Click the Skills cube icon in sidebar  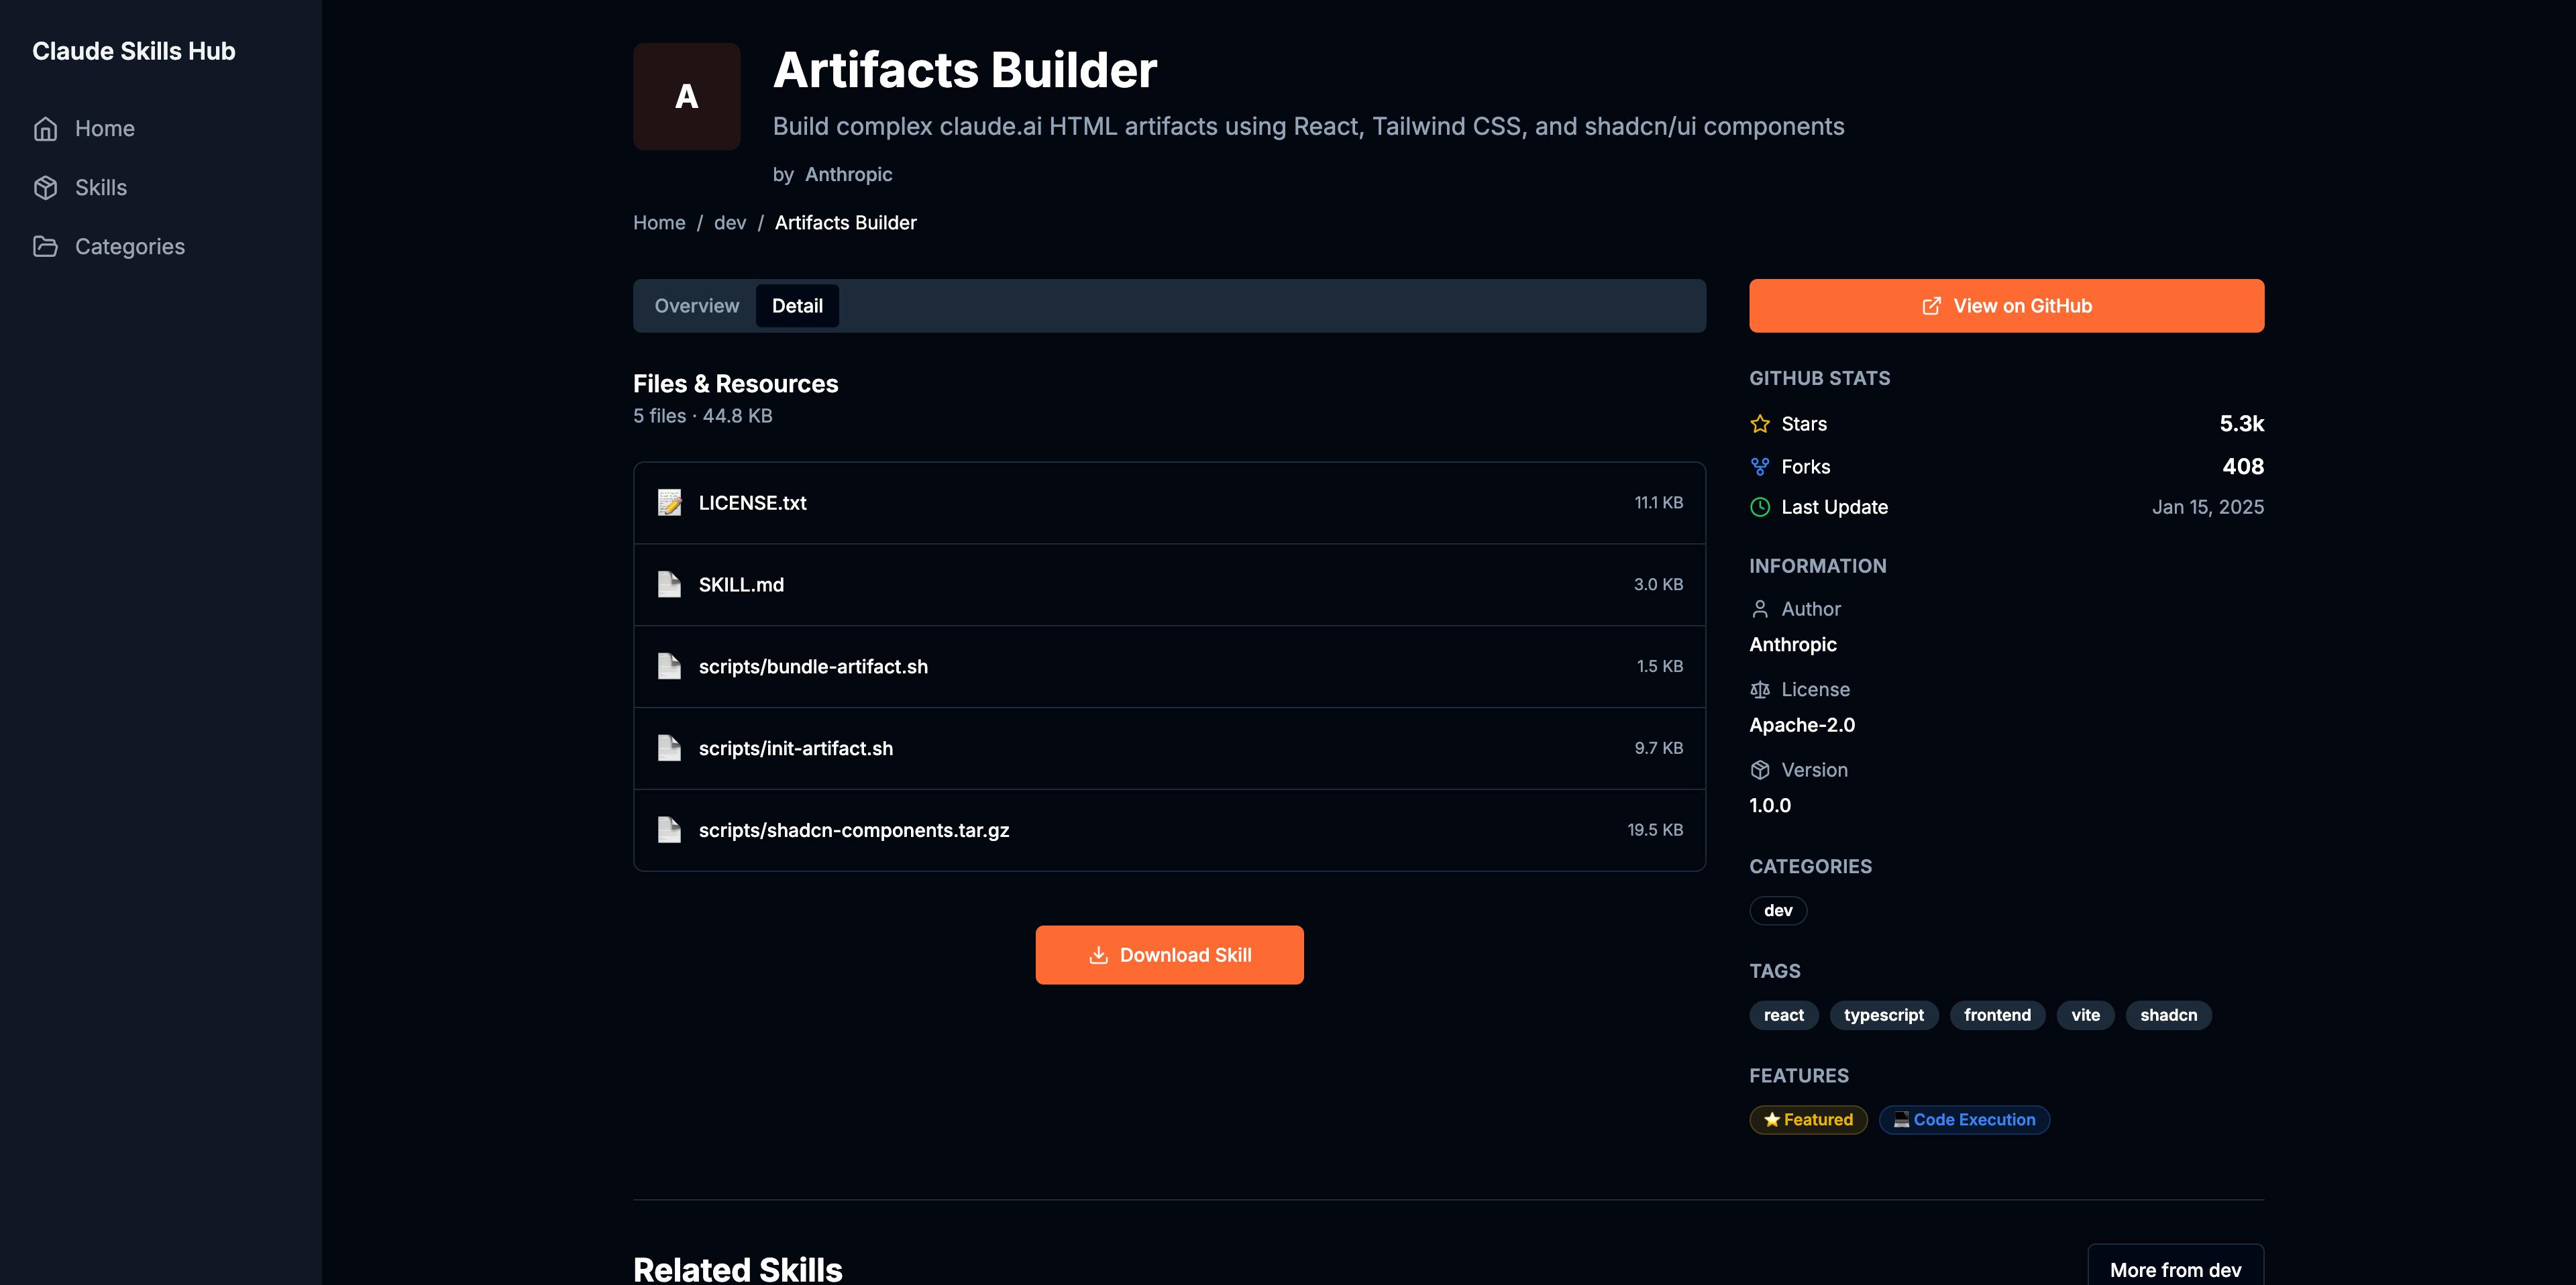(x=45, y=188)
